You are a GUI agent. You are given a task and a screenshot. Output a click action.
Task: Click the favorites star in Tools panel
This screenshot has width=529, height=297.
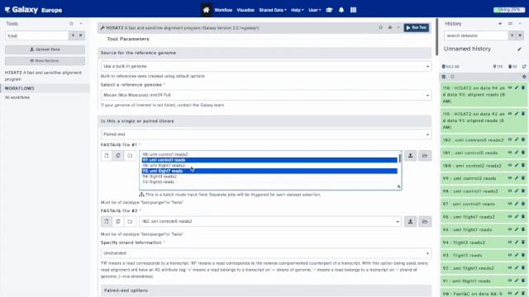pos(71,24)
